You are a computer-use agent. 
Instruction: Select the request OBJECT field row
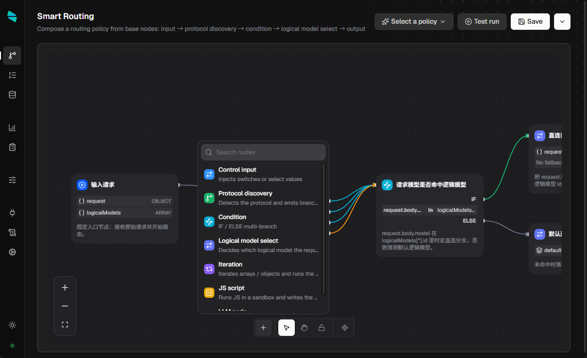[125, 201]
